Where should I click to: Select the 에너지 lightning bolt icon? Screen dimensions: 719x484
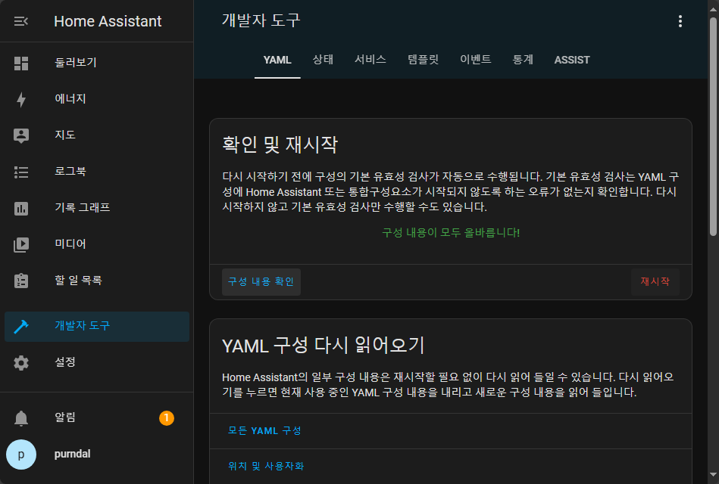(21, 99)
